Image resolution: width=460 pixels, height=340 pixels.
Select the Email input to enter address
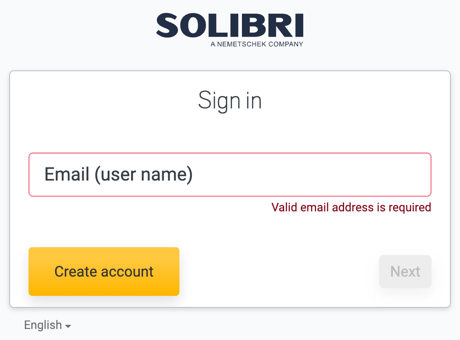[x=230, y=175]
